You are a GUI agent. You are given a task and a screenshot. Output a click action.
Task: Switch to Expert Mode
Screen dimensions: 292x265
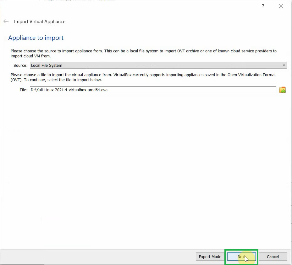[210, 257]
